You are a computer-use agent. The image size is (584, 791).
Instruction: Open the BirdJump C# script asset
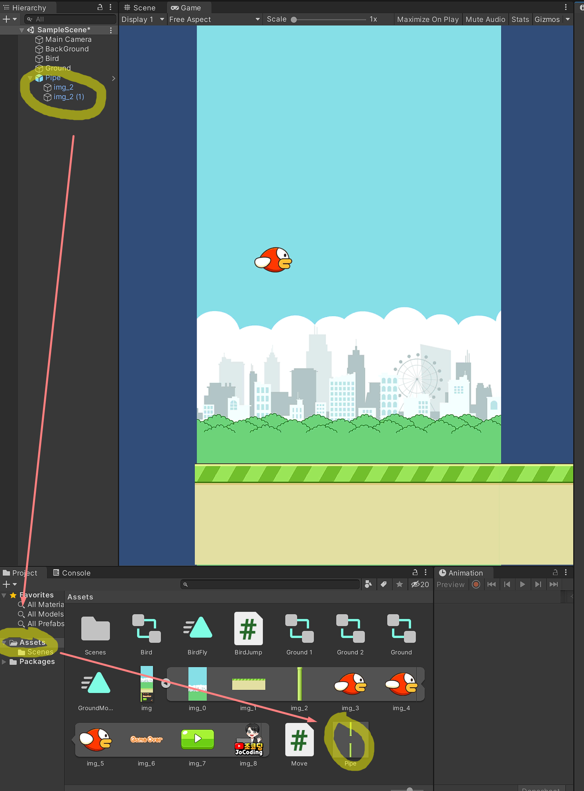click(248, 629)
